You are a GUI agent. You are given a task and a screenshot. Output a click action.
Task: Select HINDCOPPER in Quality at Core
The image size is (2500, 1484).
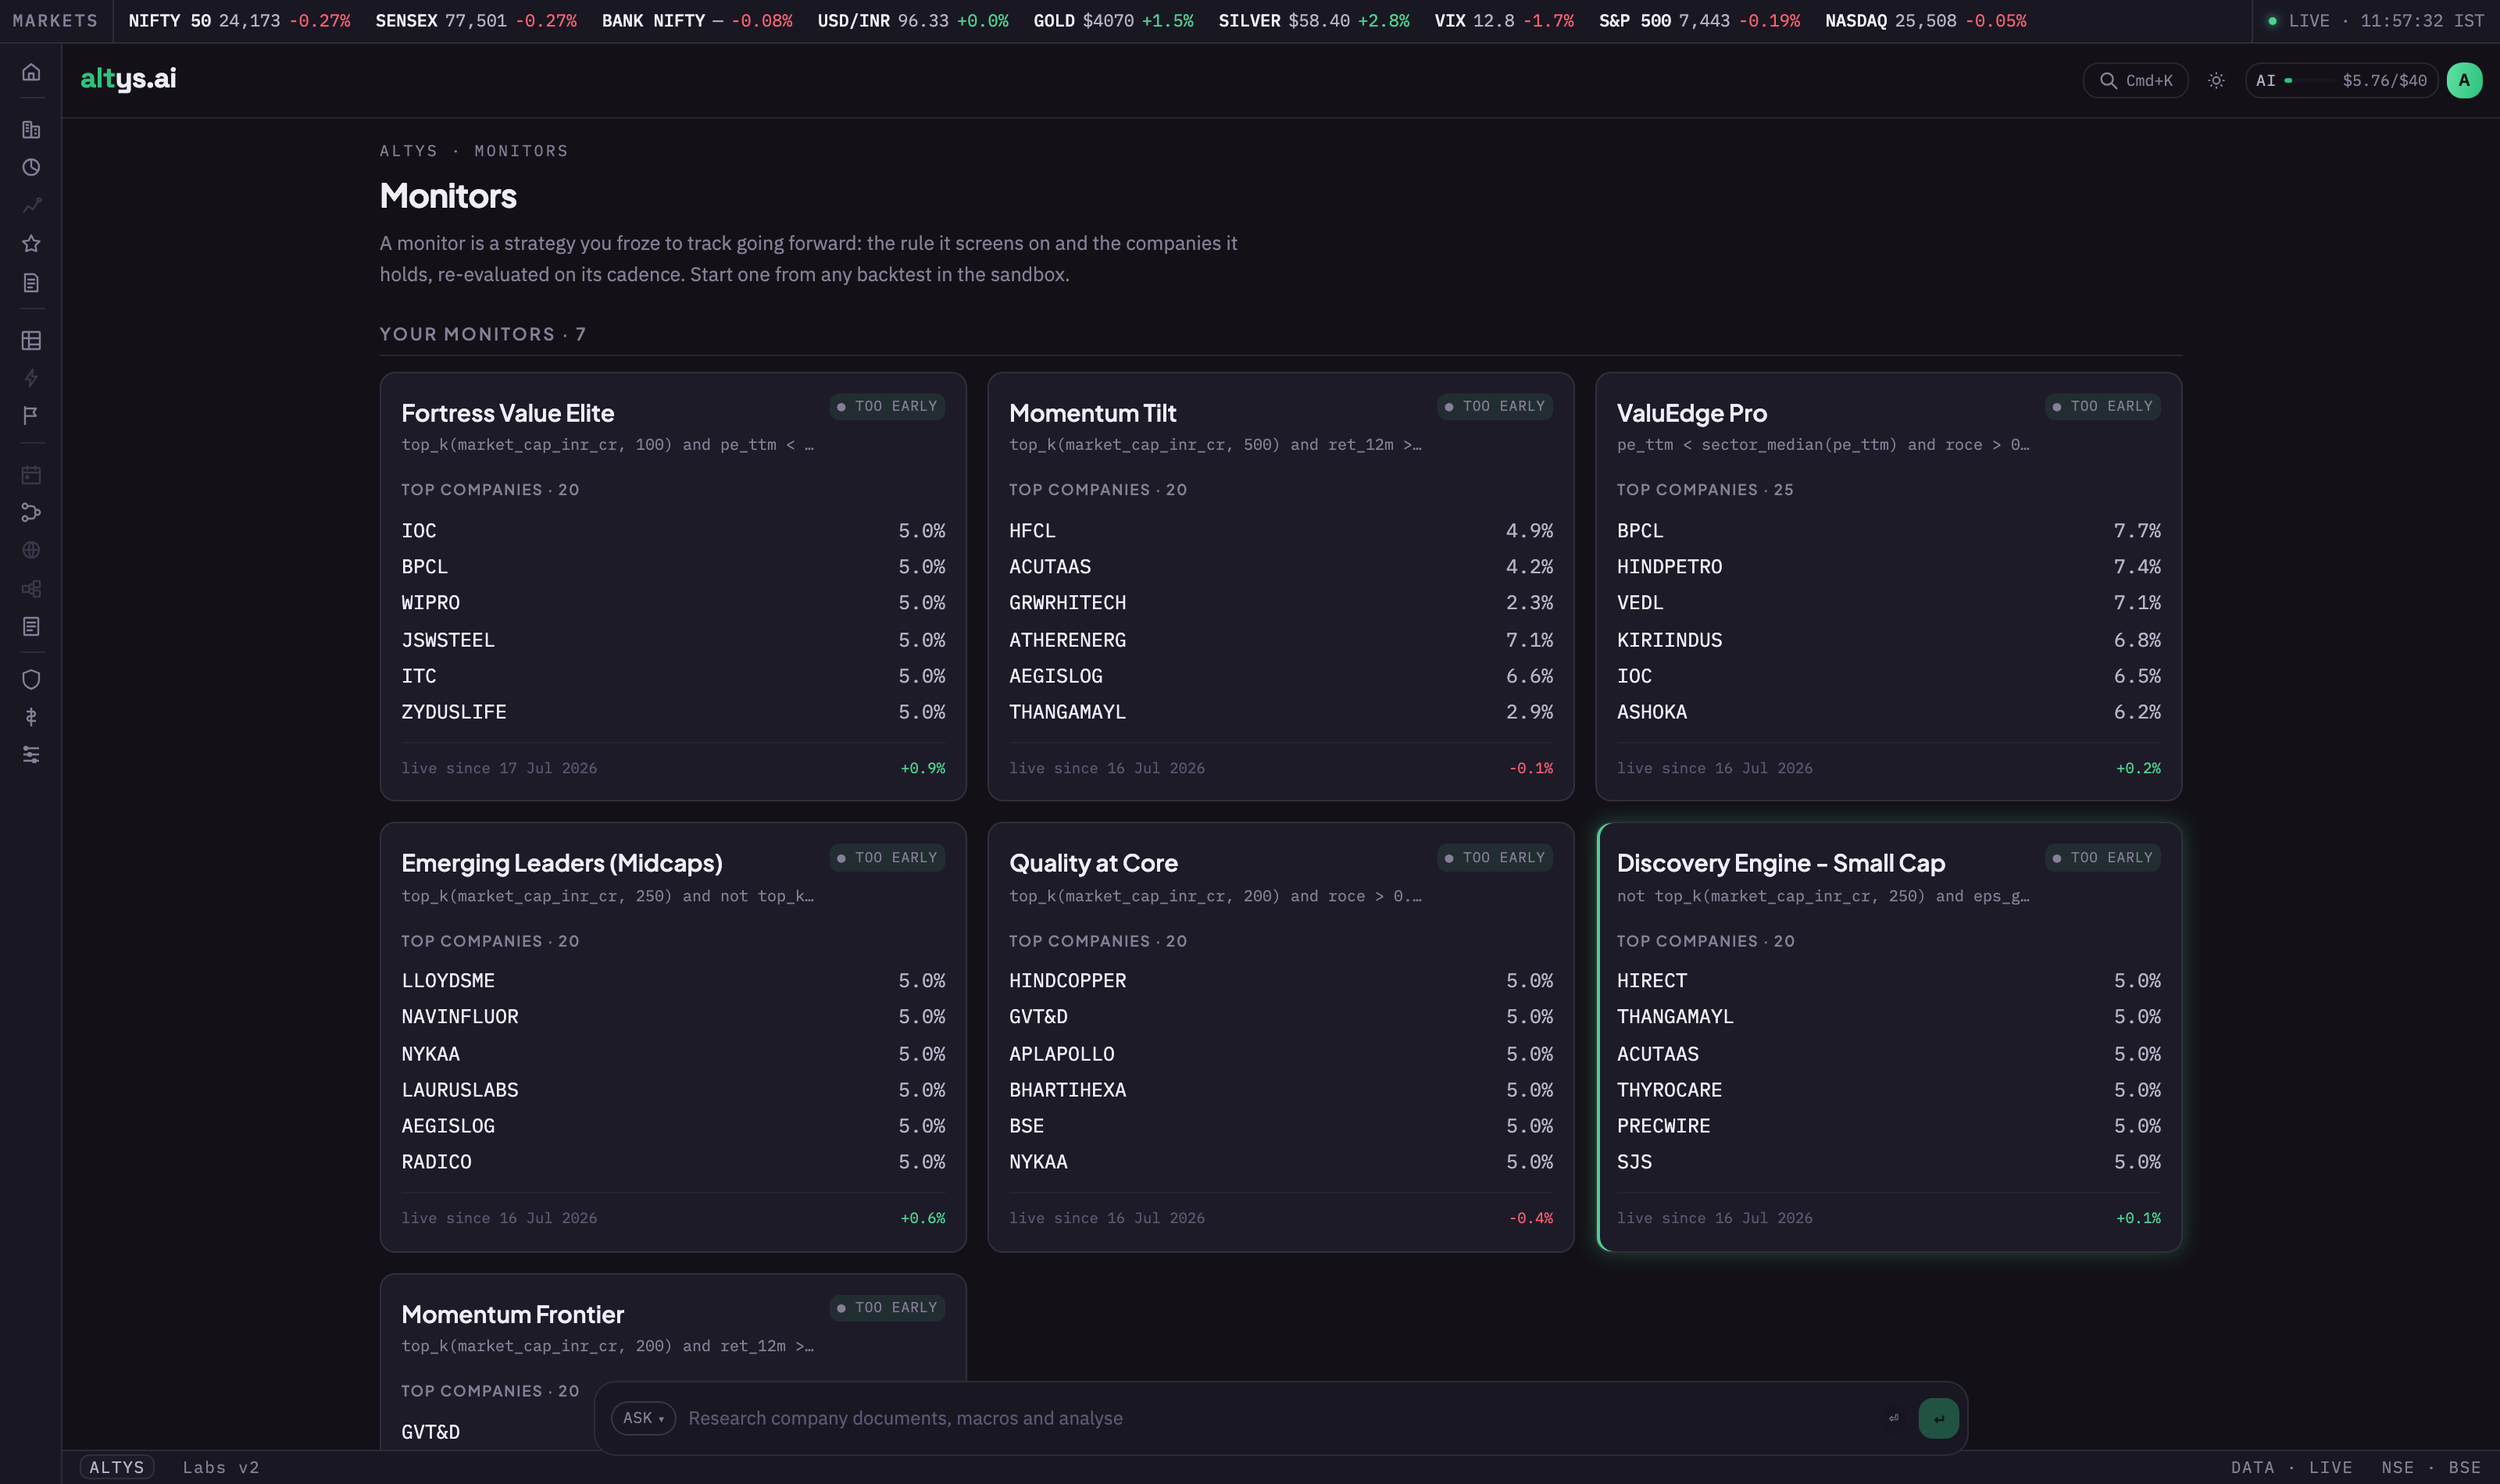tap(1281, 981)
